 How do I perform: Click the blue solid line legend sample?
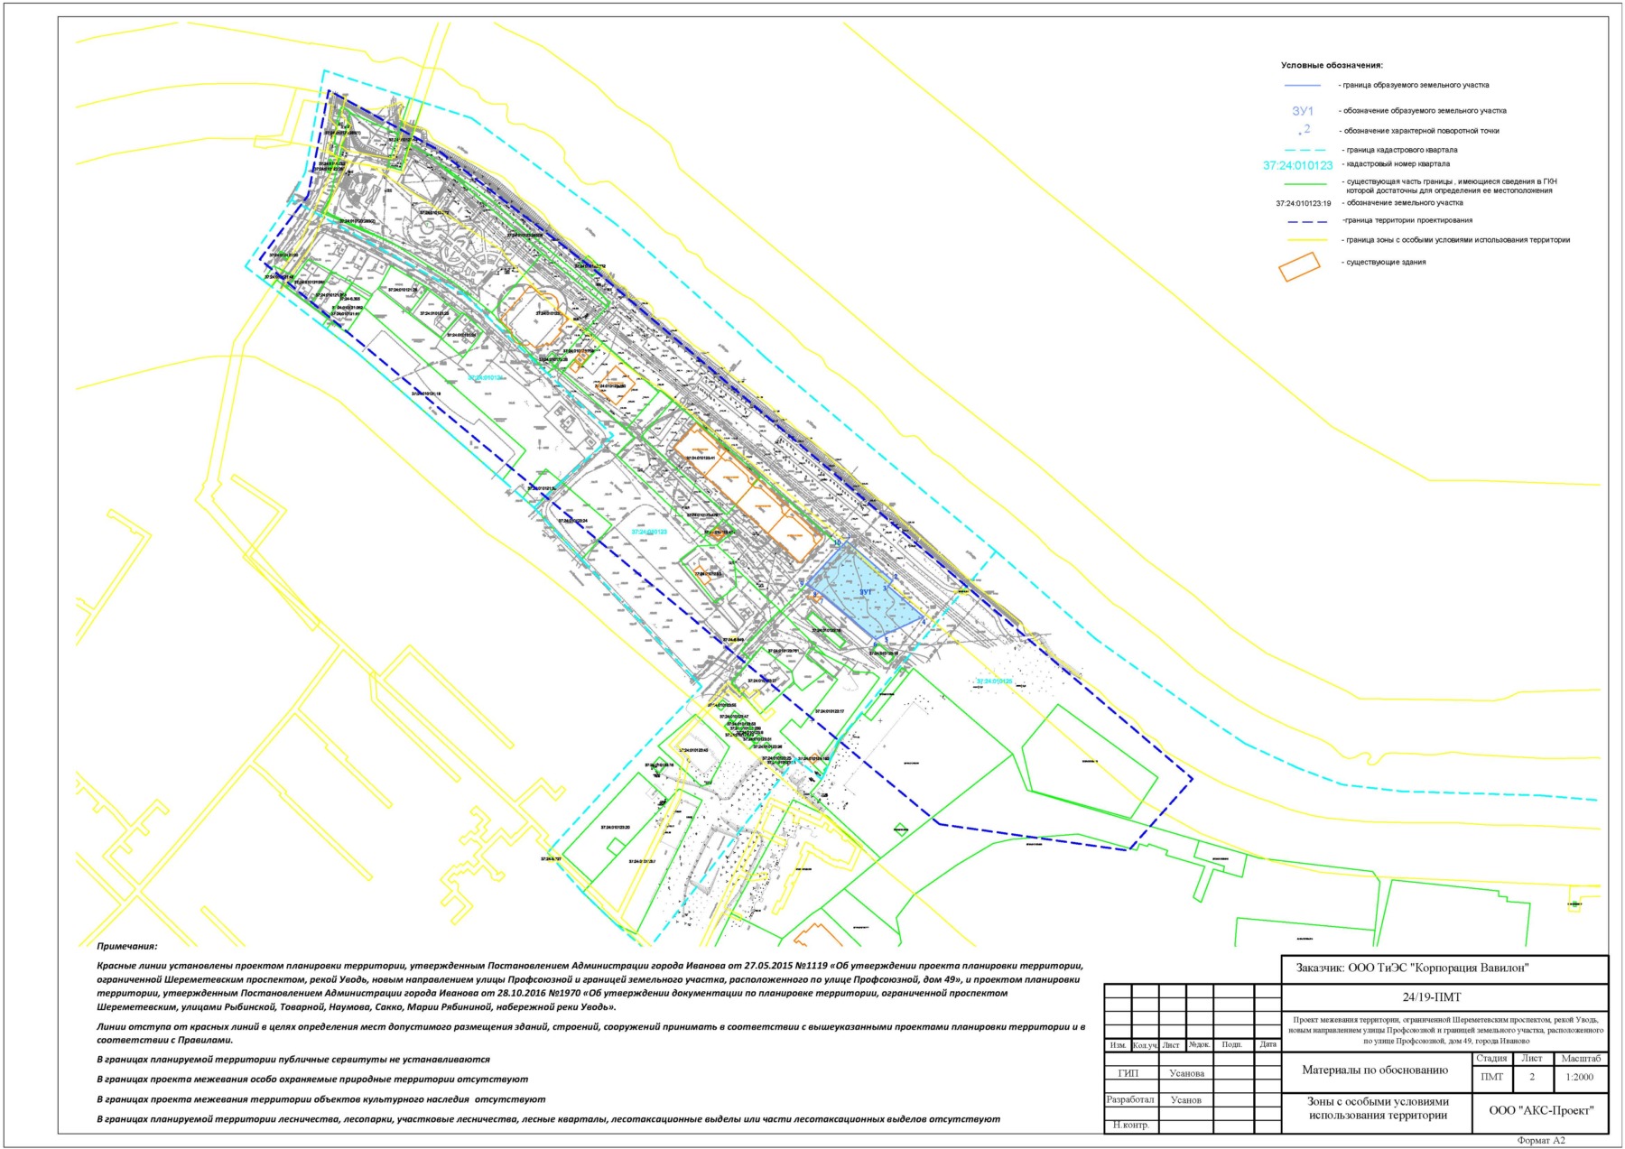(x=1302, y=86)
